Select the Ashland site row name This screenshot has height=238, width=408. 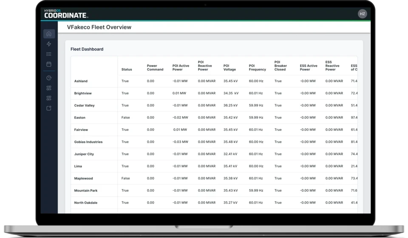pyautogui.click(x=81, y=81)
